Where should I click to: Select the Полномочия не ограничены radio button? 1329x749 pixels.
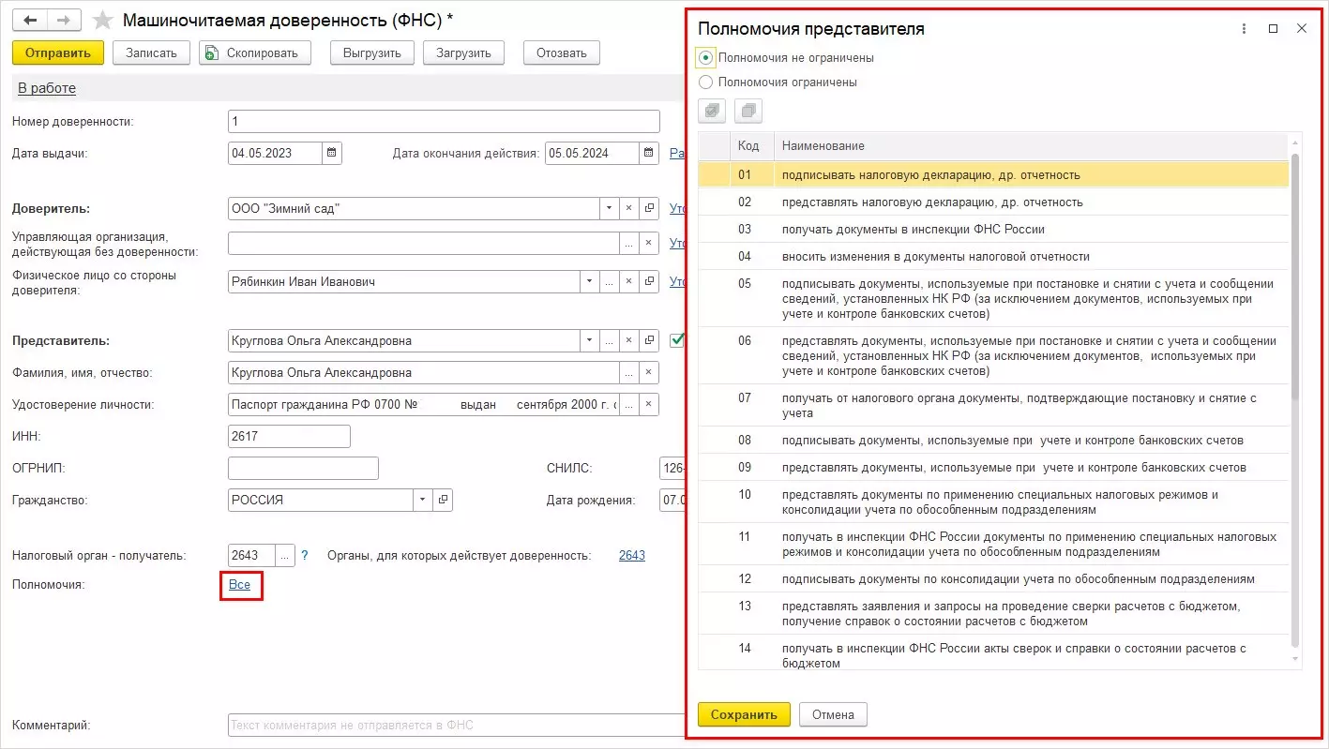pos(706,57)
